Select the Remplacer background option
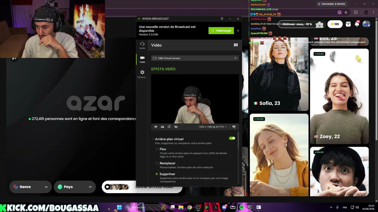 (x=157, y=163)
